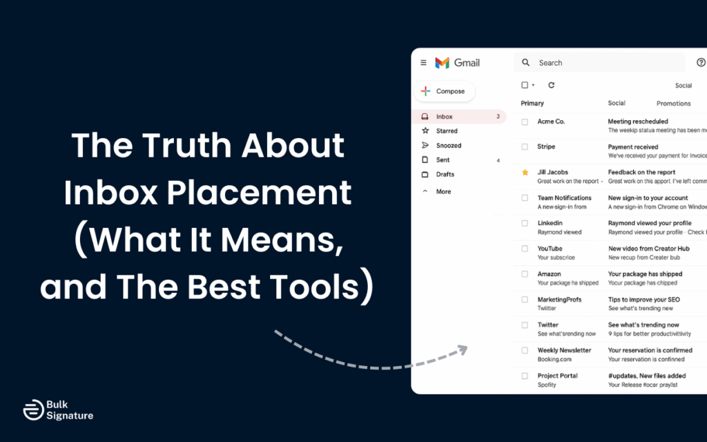707x442 pixels.
Task: Click the search magnifier icon
Action: (525, 62)
